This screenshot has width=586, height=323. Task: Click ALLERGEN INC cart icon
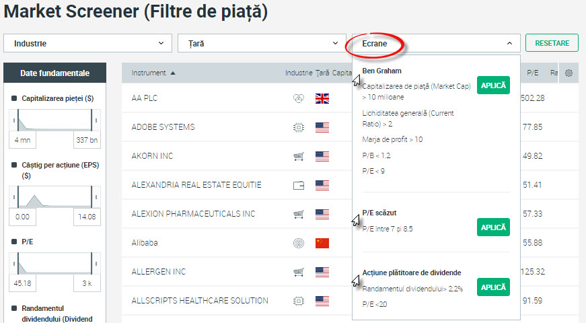(299, 272)
